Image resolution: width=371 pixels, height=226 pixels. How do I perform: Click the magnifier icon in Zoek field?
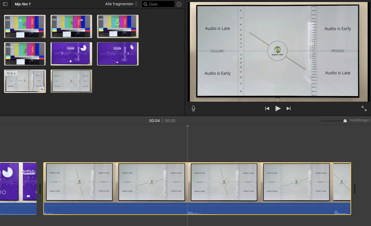click(x=145, y=4)
